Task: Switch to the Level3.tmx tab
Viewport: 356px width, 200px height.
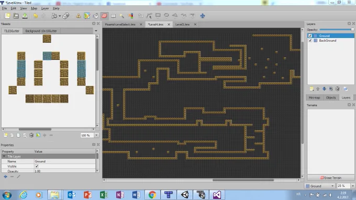Action: pos(182,25)
